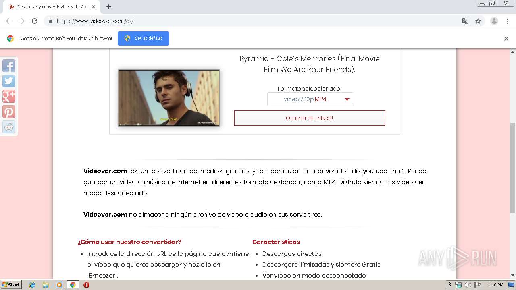The image size is (516, 290).
Task: Open a new browser tab
Action: pyautogui.click(x=109, y=7)
